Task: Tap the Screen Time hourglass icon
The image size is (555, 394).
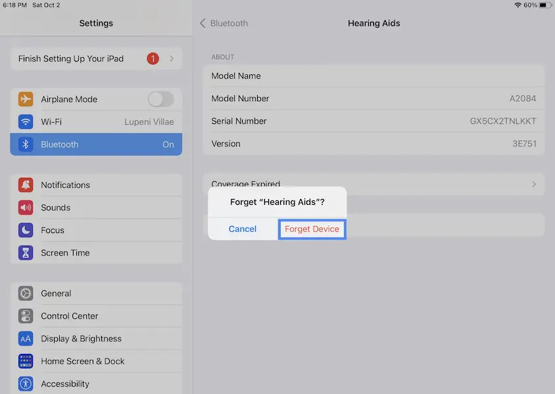Action: [x=26, y=253]
